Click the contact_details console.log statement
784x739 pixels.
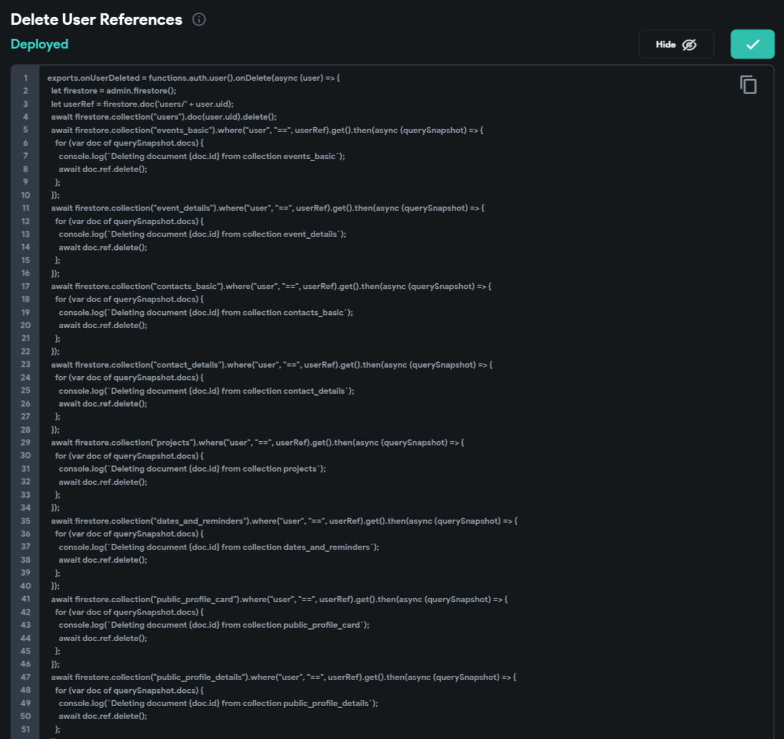click(206, 391)
